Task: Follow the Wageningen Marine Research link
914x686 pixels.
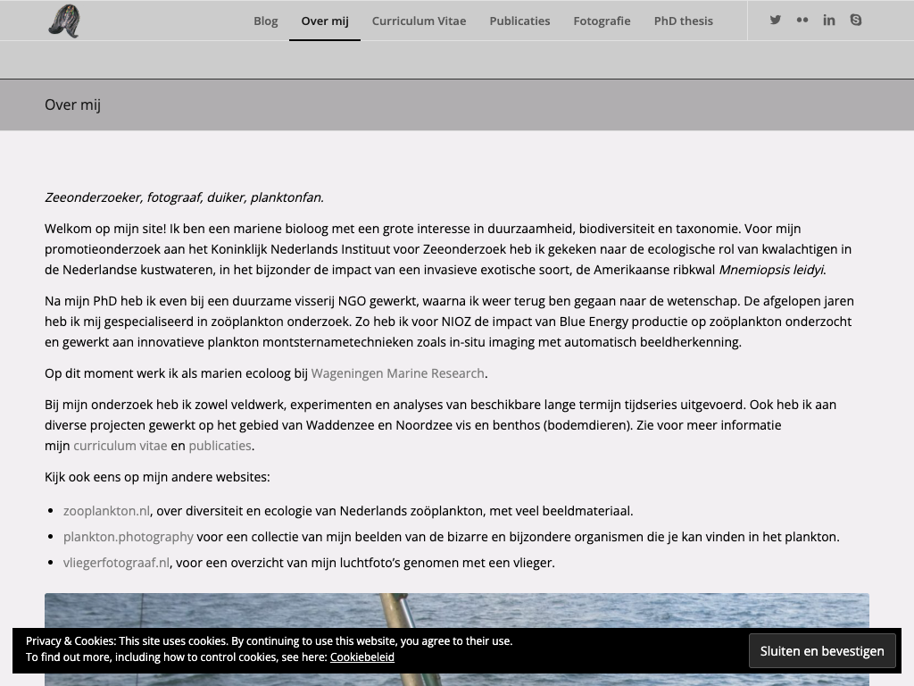Action: tap(397, 373)
